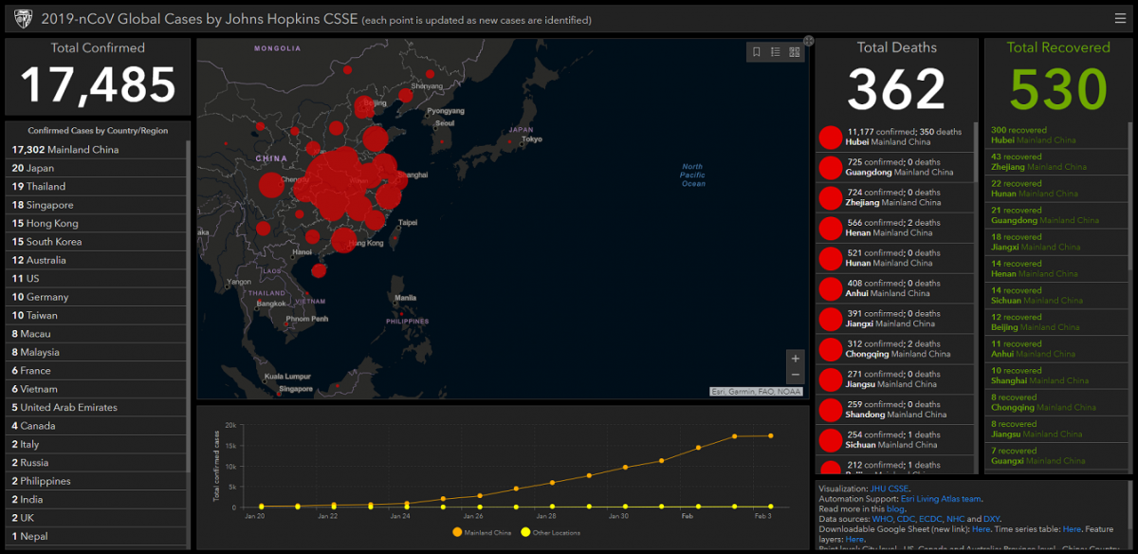Click the red case marker near Singapore
The width and height of the screenshot is (1138, 554).
(278, 392)
